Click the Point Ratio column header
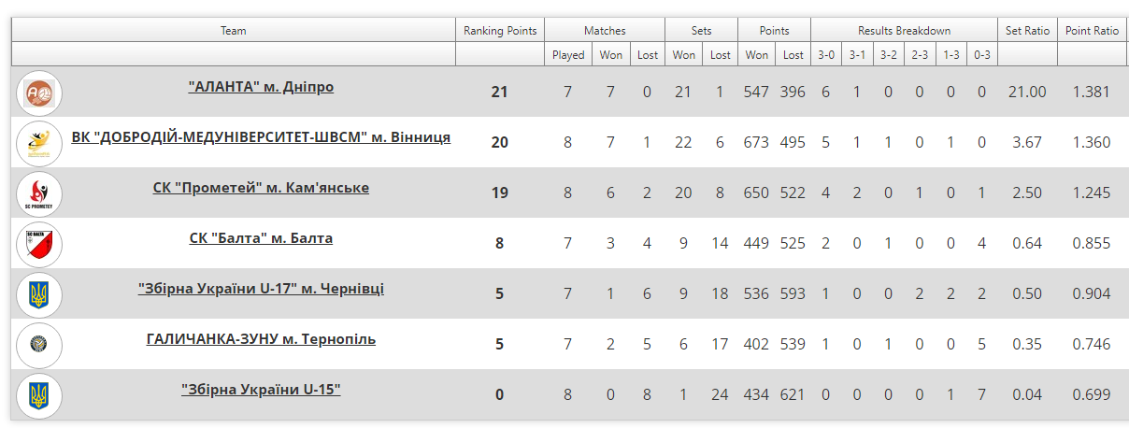 (x=1092, y=31)
